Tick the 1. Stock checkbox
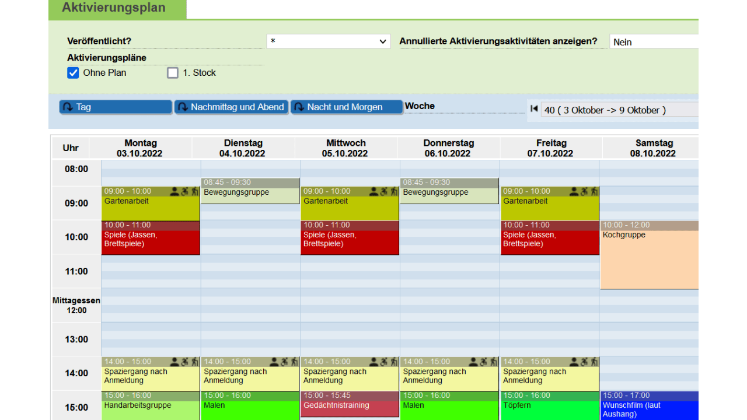 point(173,73)
